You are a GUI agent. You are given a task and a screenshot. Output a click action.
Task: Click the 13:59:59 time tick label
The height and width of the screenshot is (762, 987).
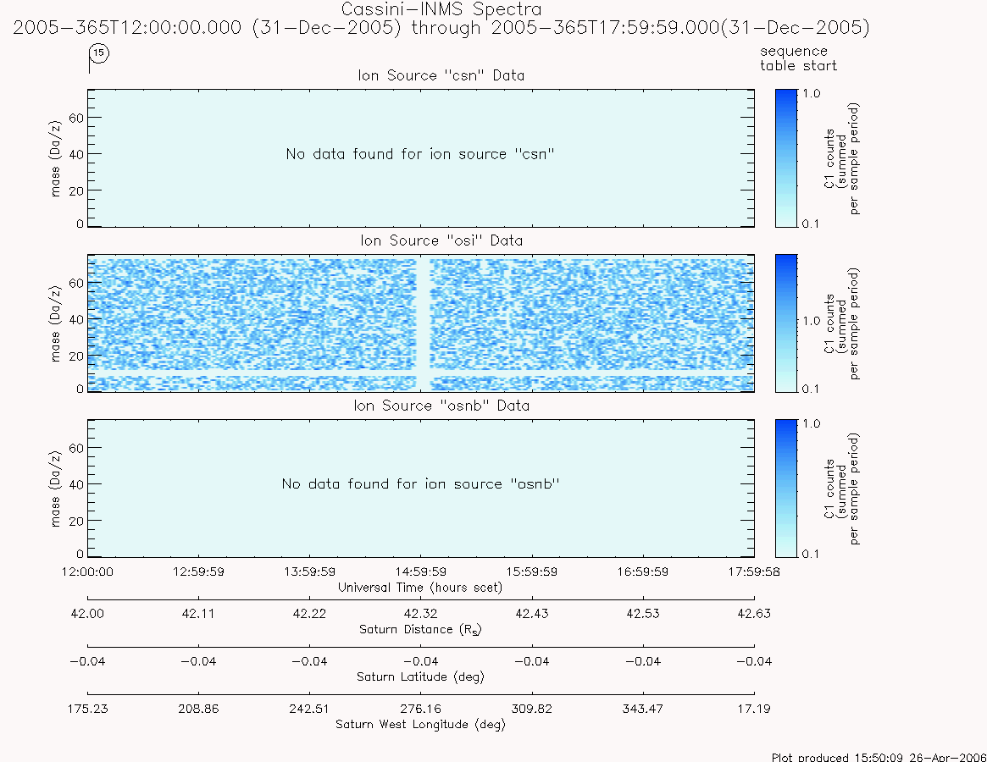[310, 572]
